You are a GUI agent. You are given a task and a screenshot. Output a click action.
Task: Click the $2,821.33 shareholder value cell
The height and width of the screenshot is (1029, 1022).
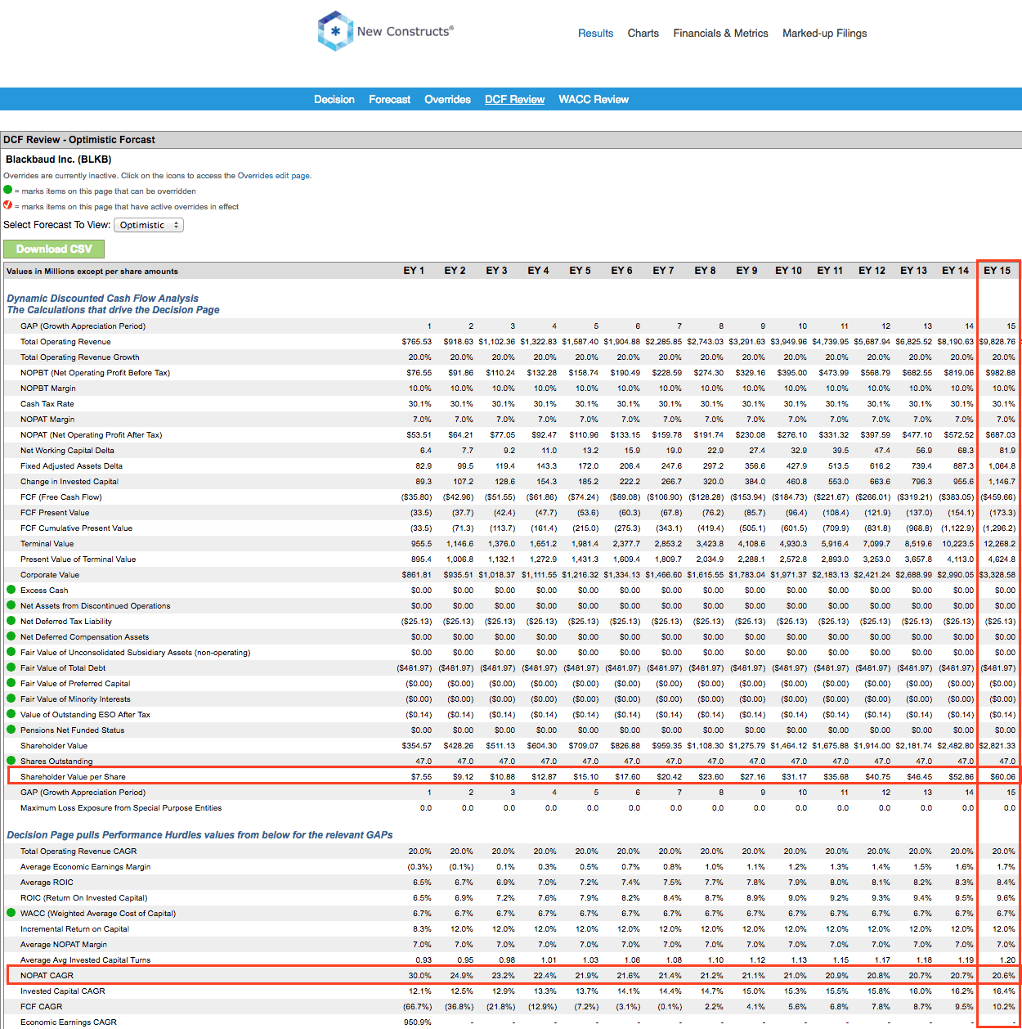997,746
